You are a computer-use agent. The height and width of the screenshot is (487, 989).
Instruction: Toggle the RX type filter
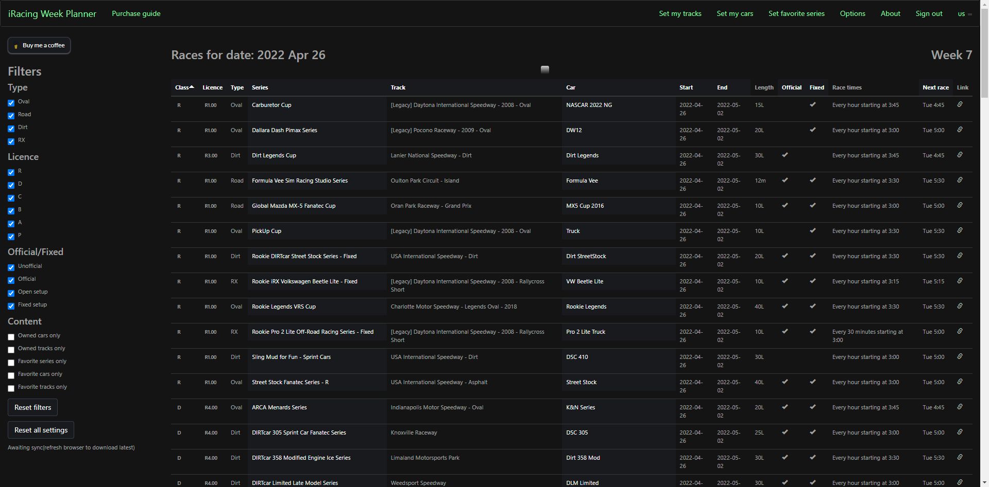[11, 141]
